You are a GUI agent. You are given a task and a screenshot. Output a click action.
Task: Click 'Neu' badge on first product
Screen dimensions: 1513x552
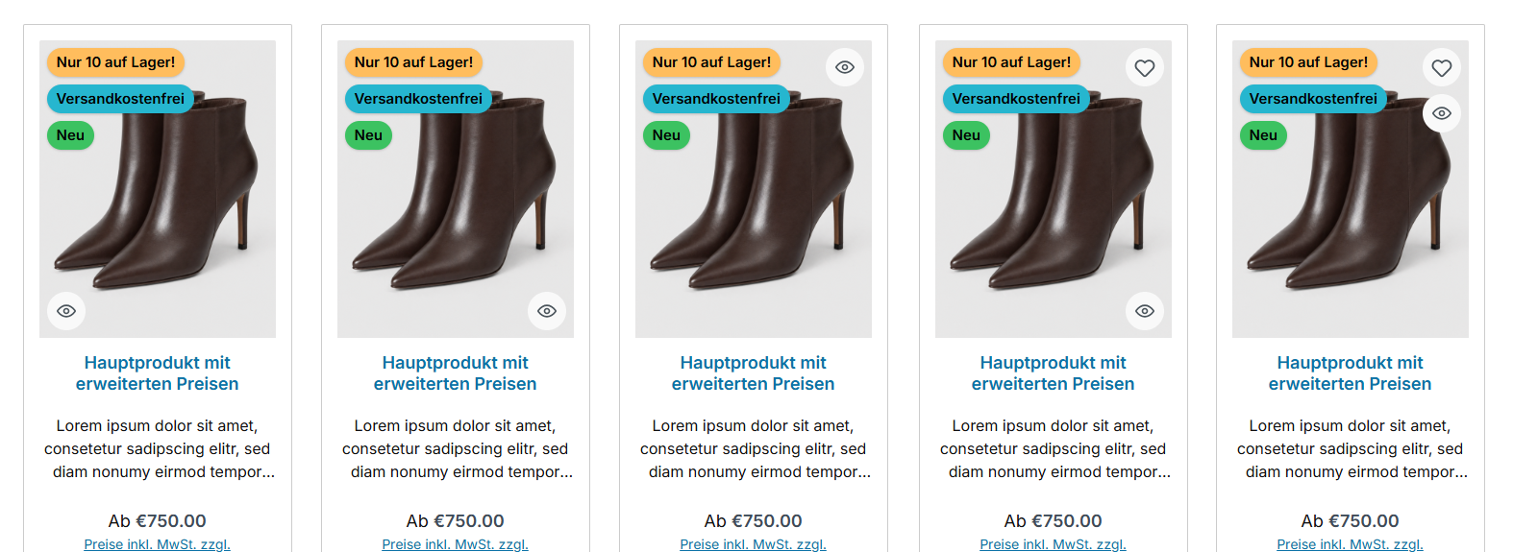pyautogui.click(x=70, y=135)
